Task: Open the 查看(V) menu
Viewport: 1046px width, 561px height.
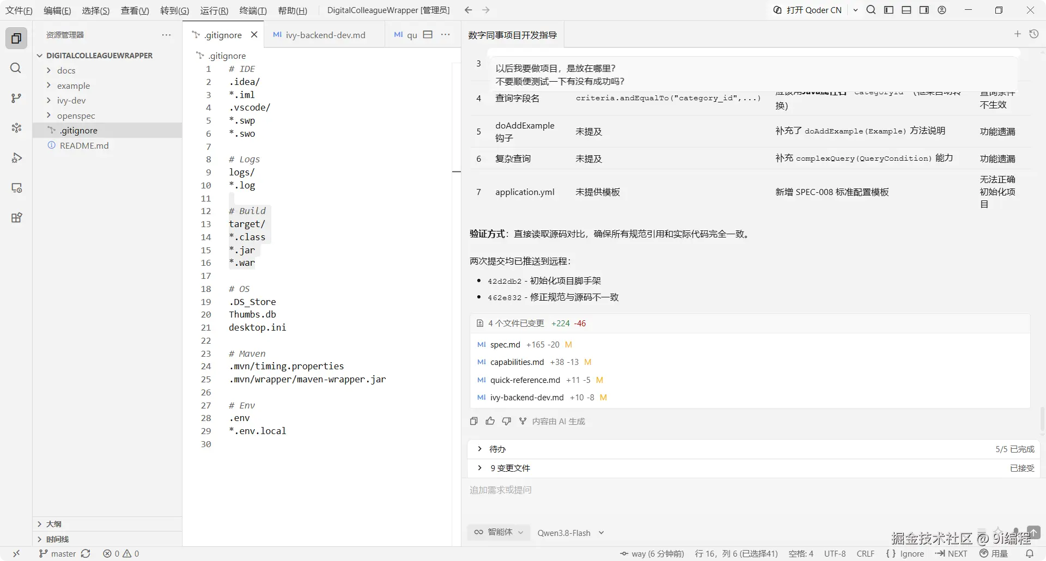Action: click(135, 10)
